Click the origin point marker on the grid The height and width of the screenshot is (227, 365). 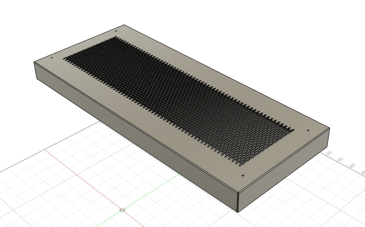pos(122,210)
